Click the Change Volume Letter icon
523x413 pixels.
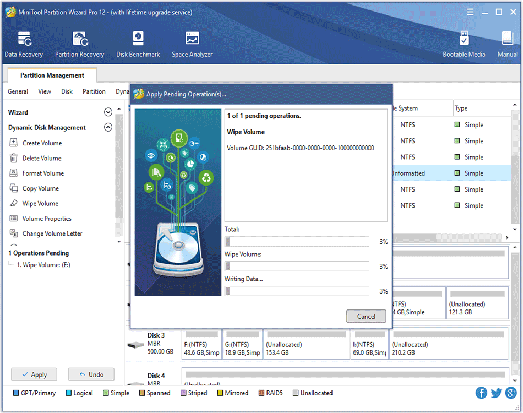13,233
